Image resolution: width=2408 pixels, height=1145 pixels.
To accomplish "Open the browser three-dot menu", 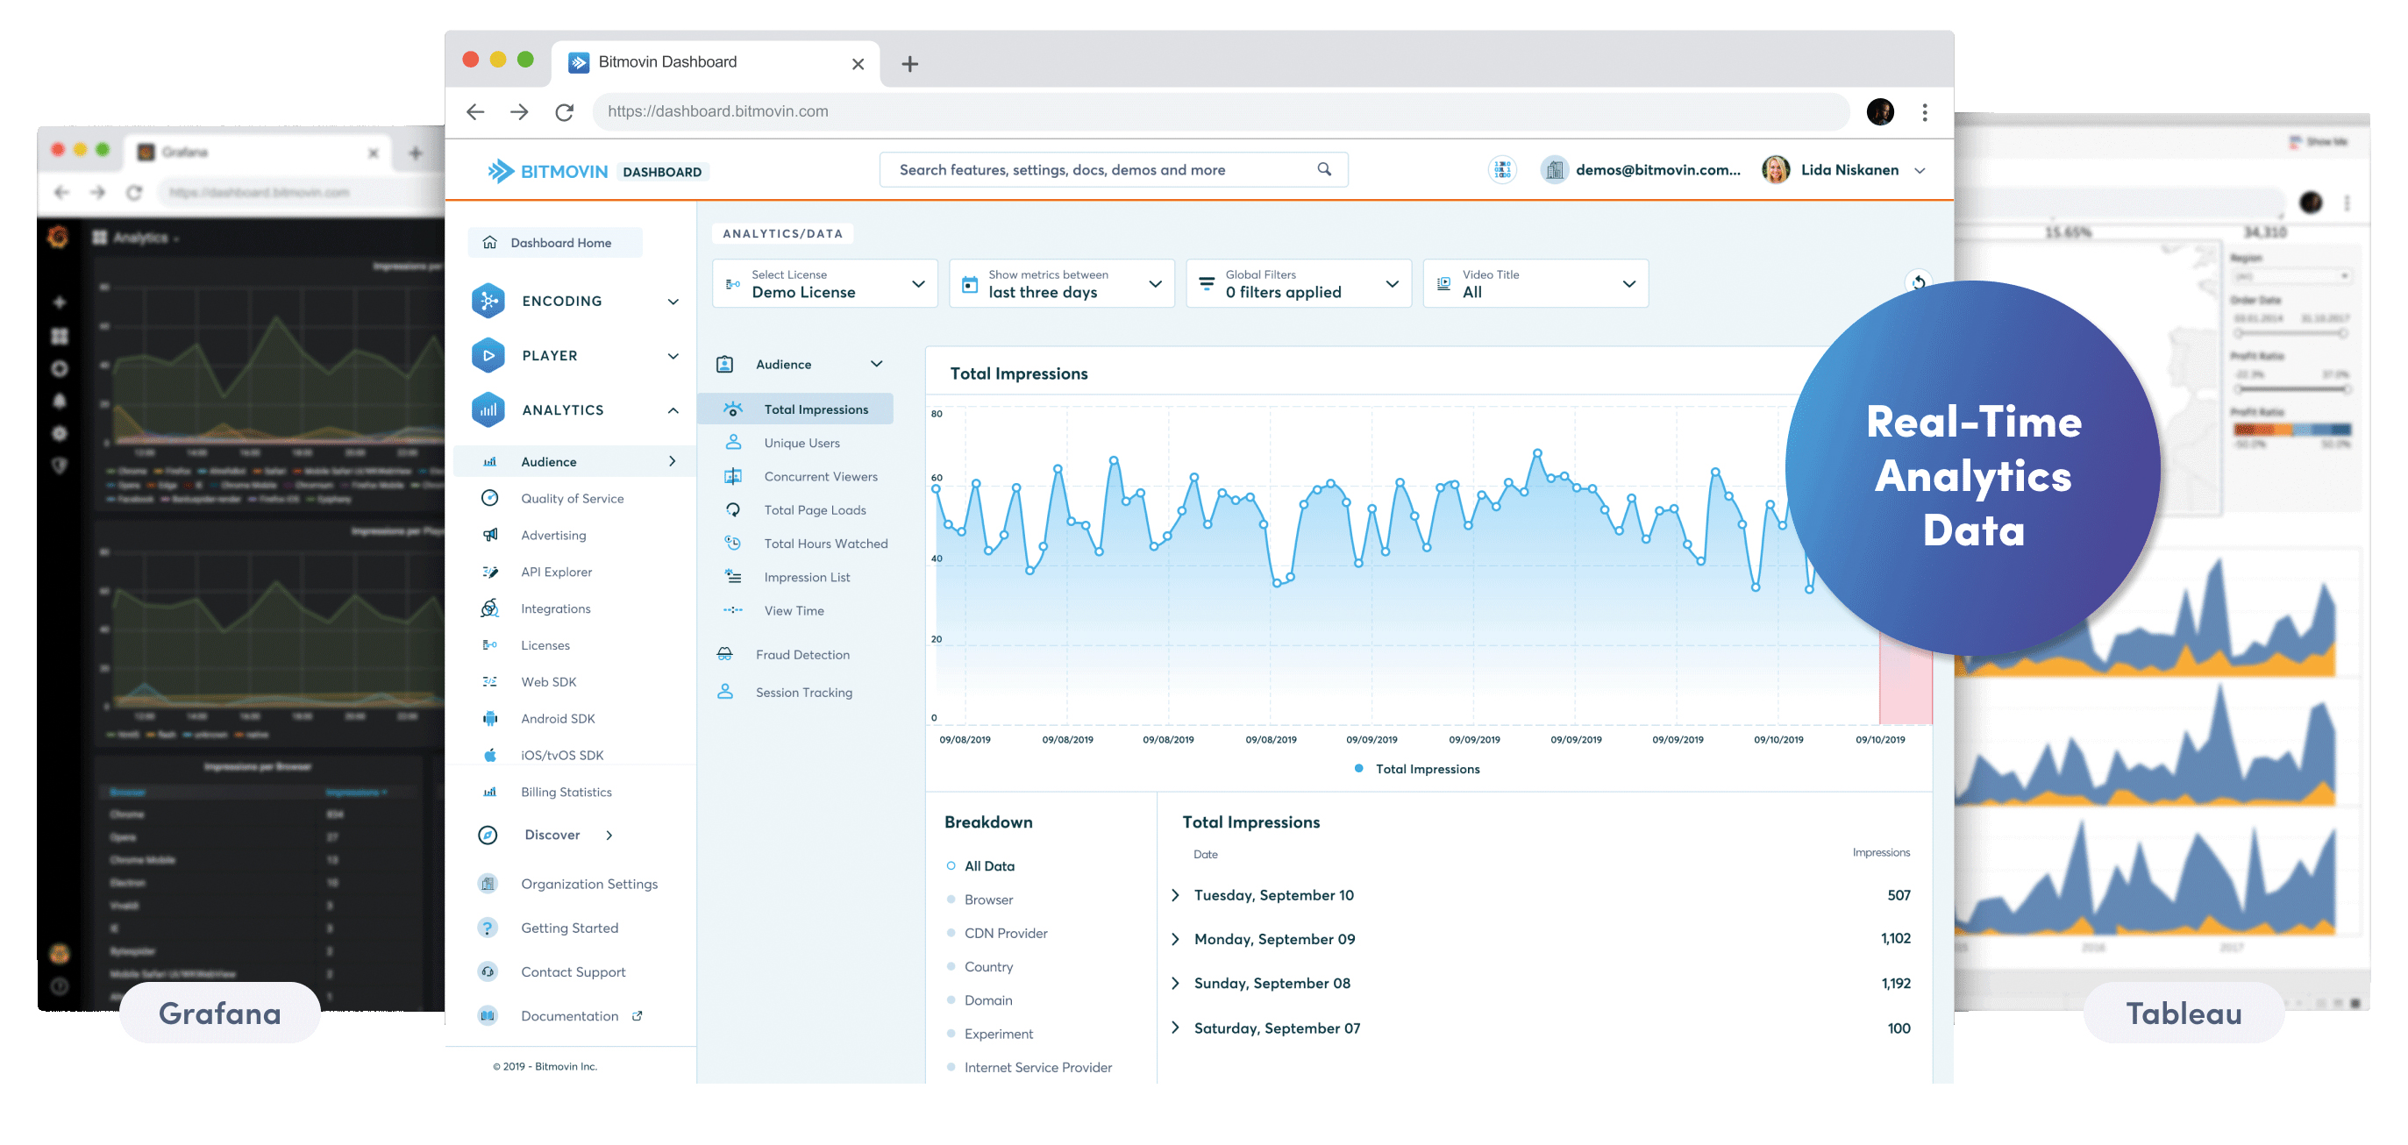I will point(1924,112).
